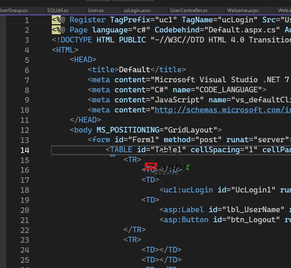
Task: Click the closing HEAD tag on line 11
Action: pos(85,120)
